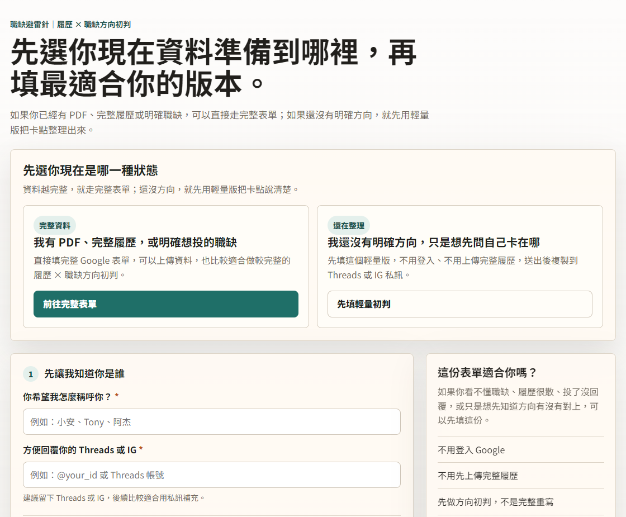Select the 還在整理 badge

(349, 226)
